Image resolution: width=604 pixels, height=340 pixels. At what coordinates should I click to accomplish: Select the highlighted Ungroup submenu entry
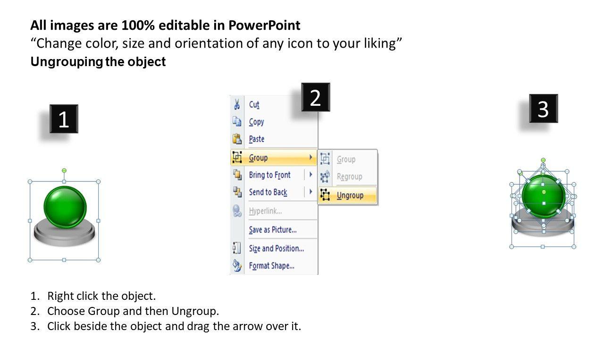pos(350,195)
